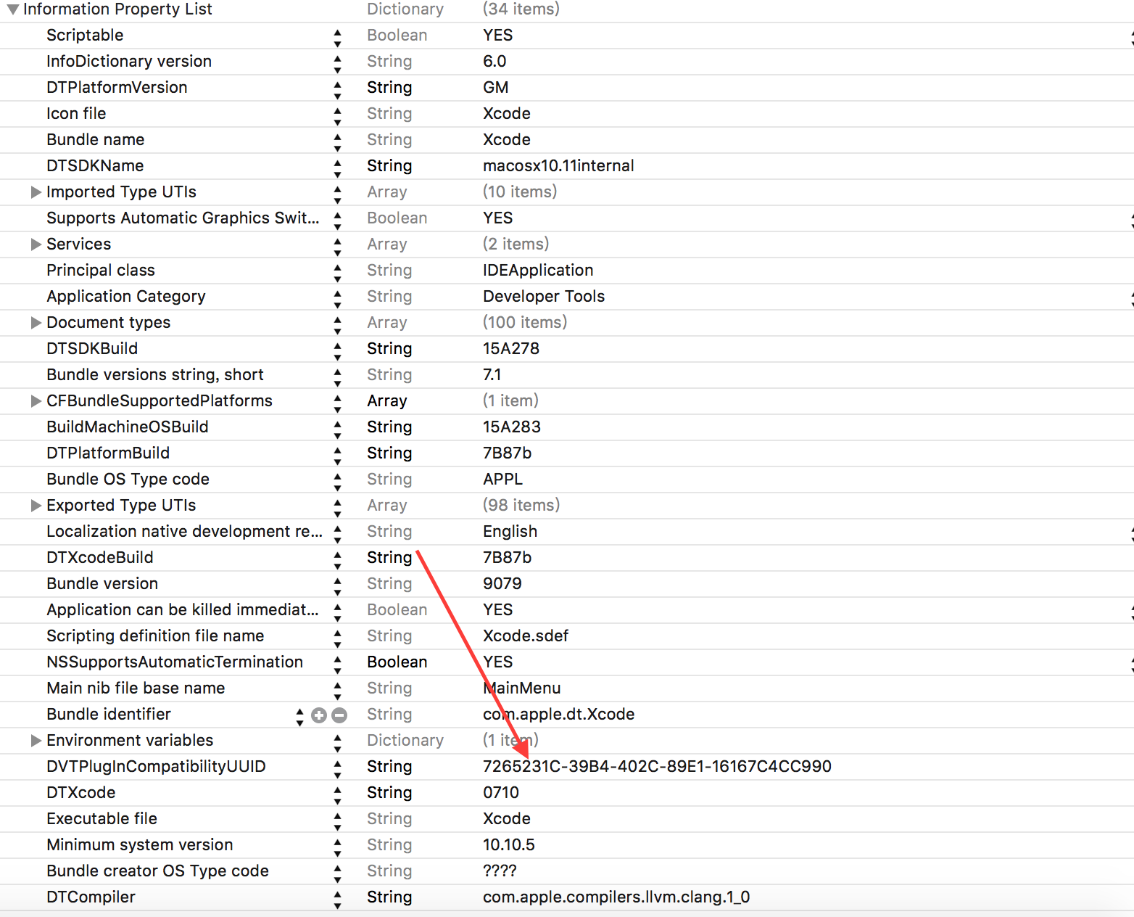Image resolution: width=1134 pixels, height=917 pixels.
Task: Select the 10.10.5 minimum system value
Action: coord(509,845)
